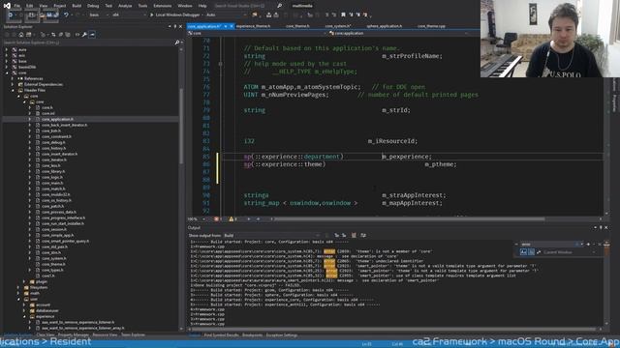The height and width of the screenshot is (348, 620).
Task: Click the Visual Studio logo icon
Action: (x=7, y=6)
